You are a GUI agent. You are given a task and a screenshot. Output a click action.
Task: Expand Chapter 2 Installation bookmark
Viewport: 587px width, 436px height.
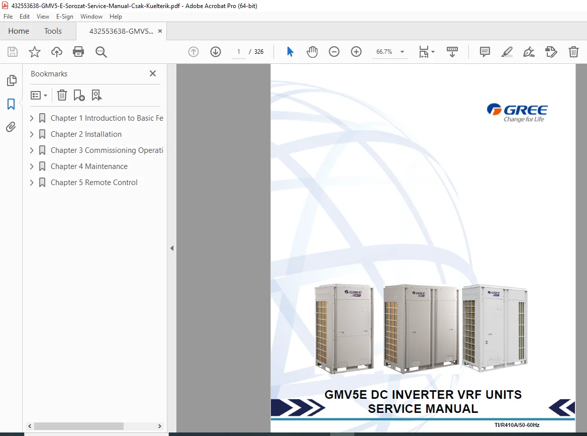32,134
